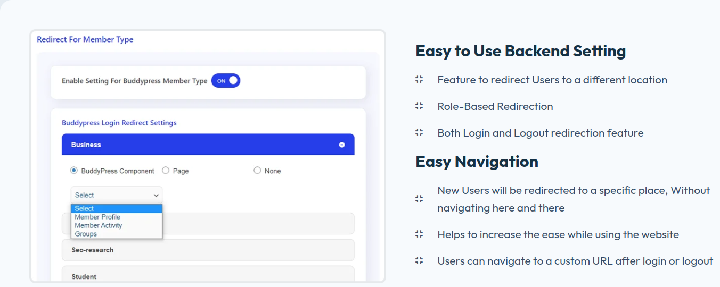Collapse the Business accordion section
Screen dimensions: 720x287
[x=208, y=145]
